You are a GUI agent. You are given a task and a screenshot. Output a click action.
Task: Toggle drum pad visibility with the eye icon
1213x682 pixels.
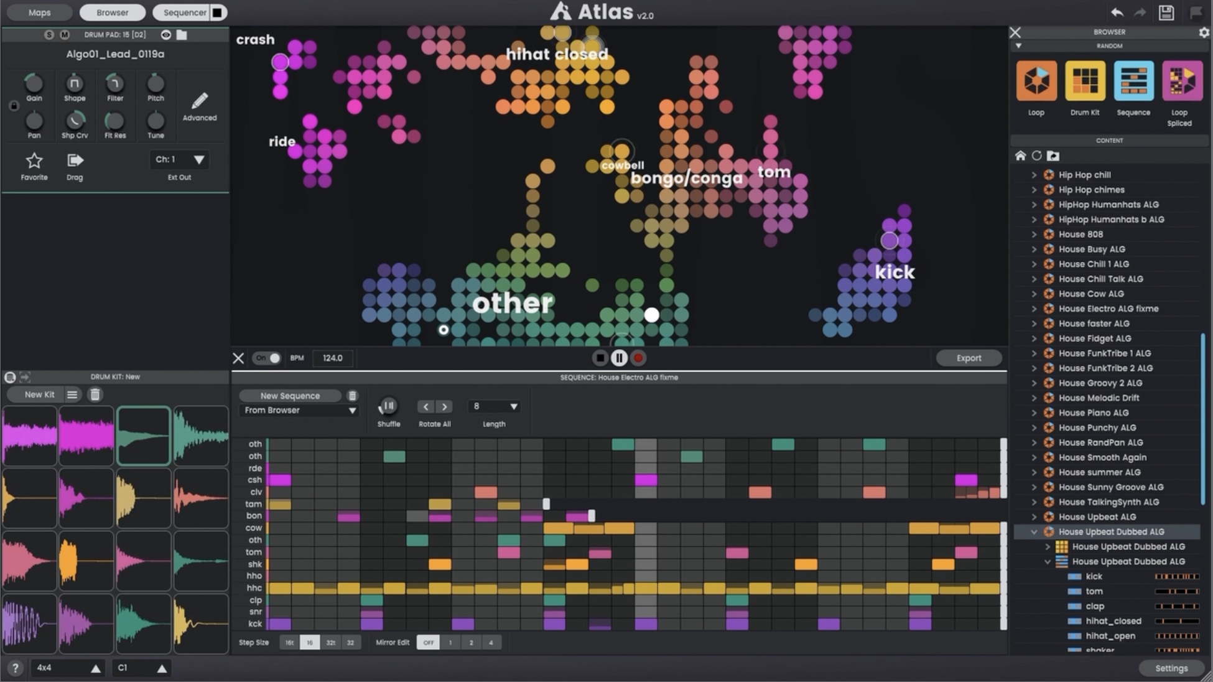[165, 35]
